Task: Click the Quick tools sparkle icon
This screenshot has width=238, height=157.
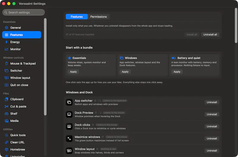Action: [6, 135]
